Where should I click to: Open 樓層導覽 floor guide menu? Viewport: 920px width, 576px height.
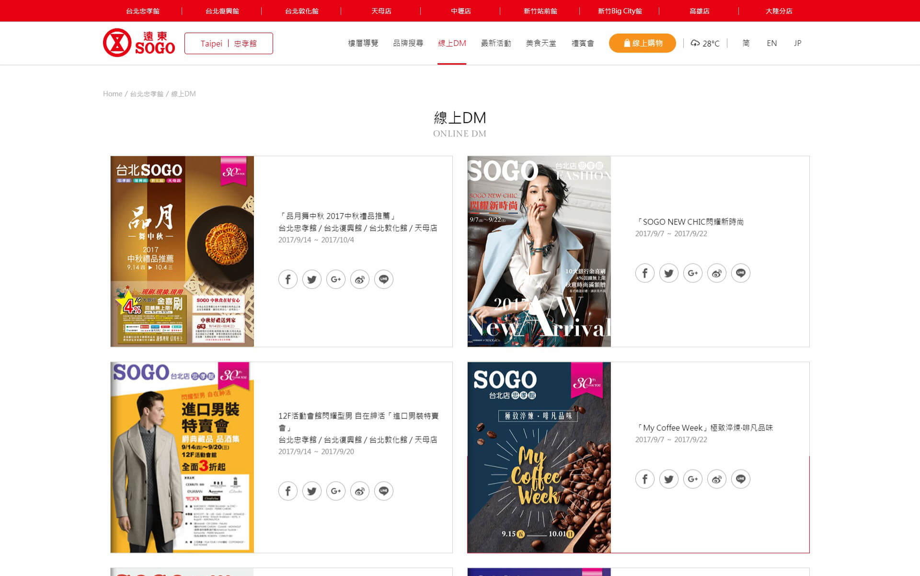coord(363,43)
